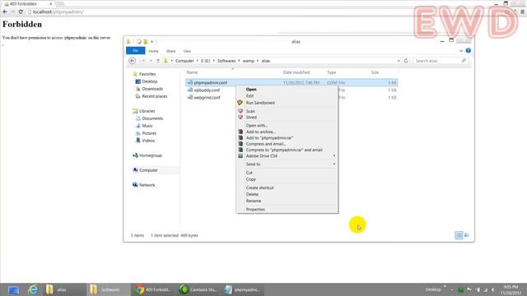Expand the Send to submenu
Image resolution: width=527 pixels, height=296 pixels.
tap(287, 164)
